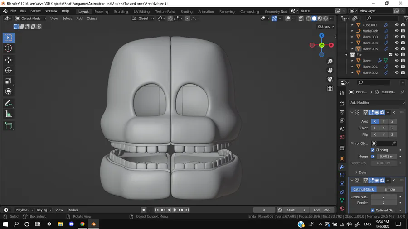Viewport: 408px width, 229px height.
Task: Click the camera view icon in viewport
Action: 330,79
